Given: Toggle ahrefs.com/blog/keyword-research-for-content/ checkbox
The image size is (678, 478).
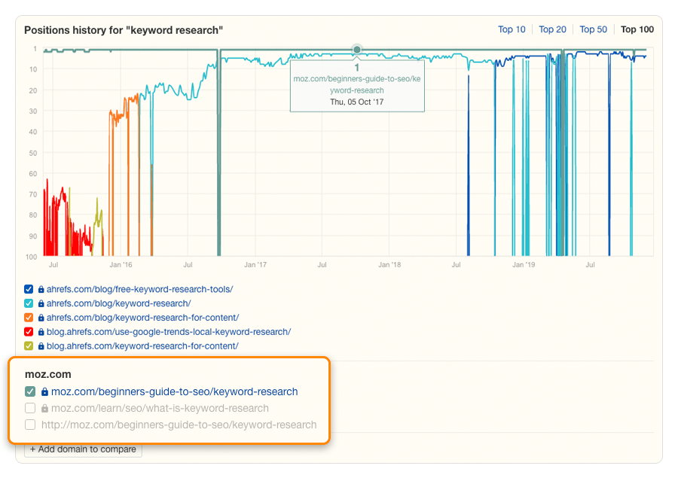Looking at the screenshot, I should pyautogui.click(x=29, y=318).
